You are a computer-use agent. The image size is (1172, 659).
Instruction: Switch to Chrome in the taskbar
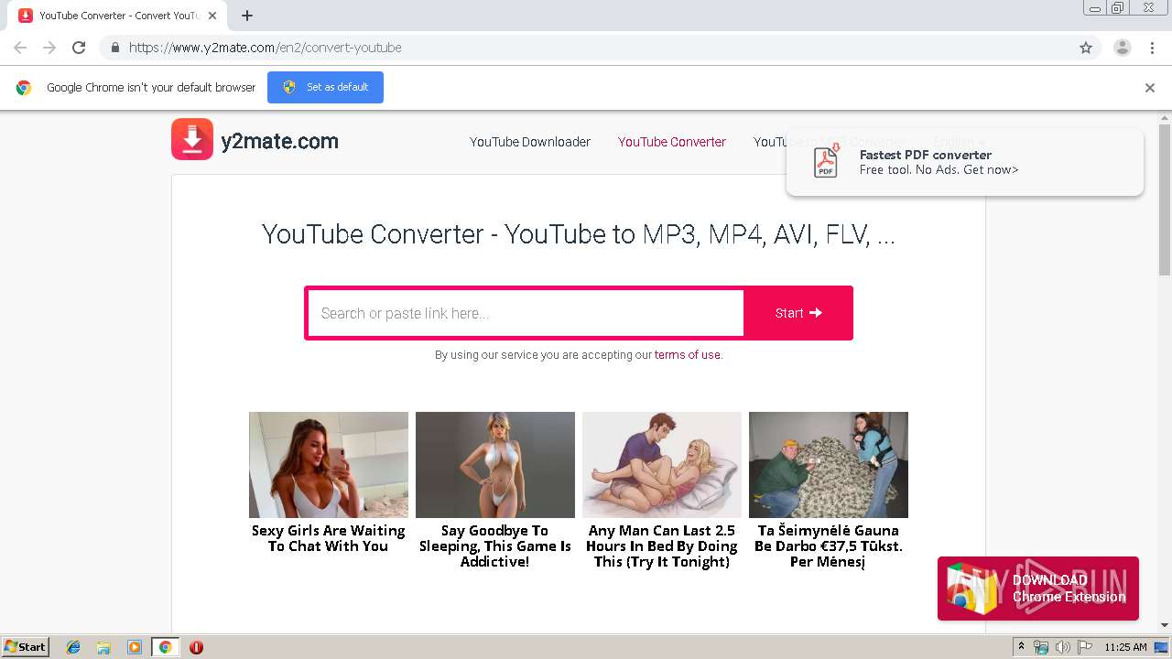[166, 647]
